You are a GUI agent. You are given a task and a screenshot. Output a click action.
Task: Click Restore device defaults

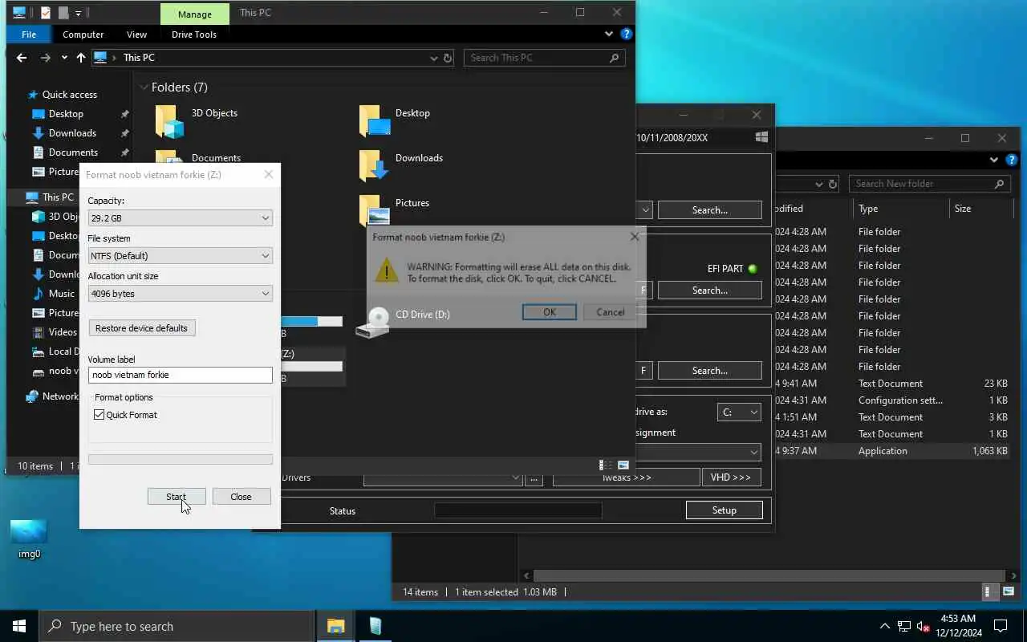pos(141,328)
